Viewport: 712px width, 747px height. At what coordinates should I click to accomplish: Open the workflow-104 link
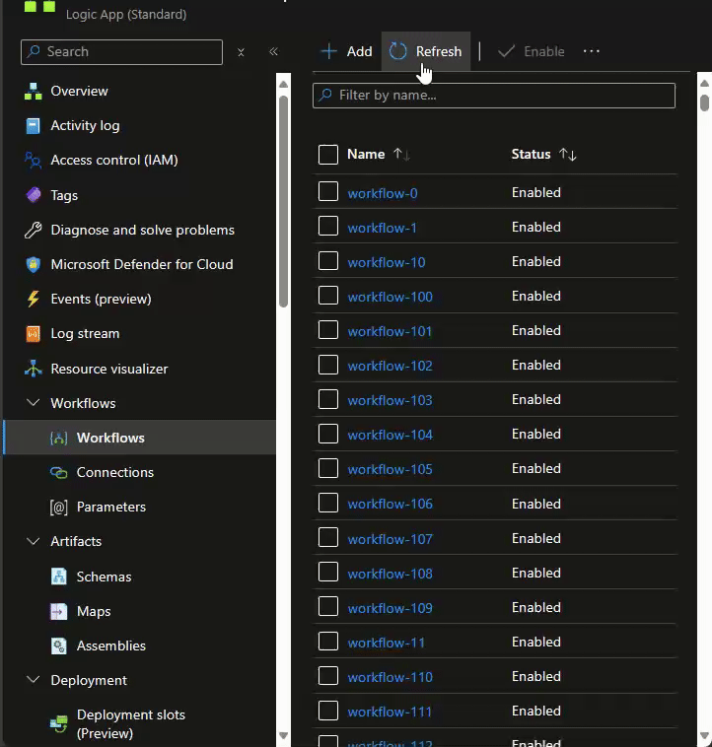390,435
